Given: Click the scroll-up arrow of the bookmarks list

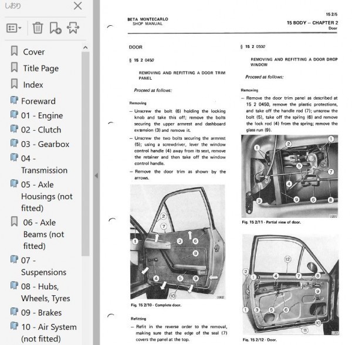Looking at the screenshot, I should [x=85, y=47].
